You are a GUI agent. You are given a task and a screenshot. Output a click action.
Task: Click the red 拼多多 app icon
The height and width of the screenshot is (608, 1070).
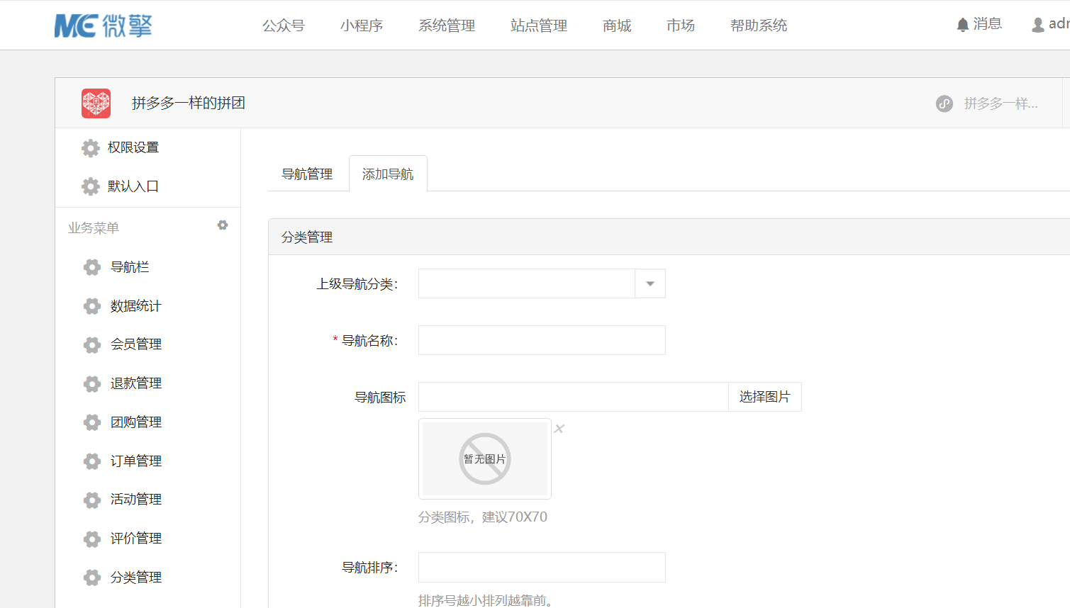pos(96,103)
